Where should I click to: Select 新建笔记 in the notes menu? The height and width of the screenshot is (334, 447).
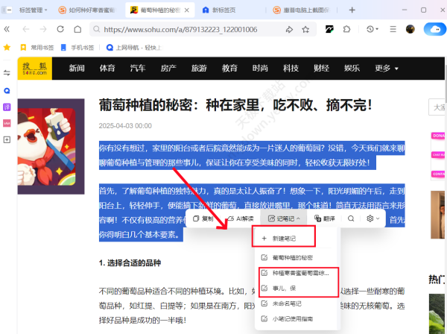[284, 237]
